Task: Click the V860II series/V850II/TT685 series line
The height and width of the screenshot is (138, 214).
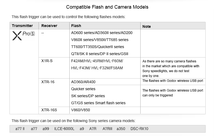Action: 100,40
